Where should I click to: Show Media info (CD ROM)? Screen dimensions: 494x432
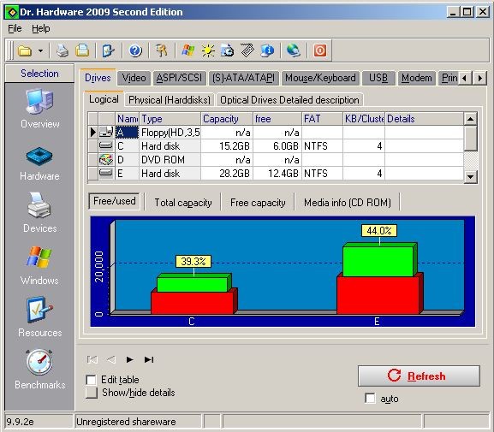point(348,203)
